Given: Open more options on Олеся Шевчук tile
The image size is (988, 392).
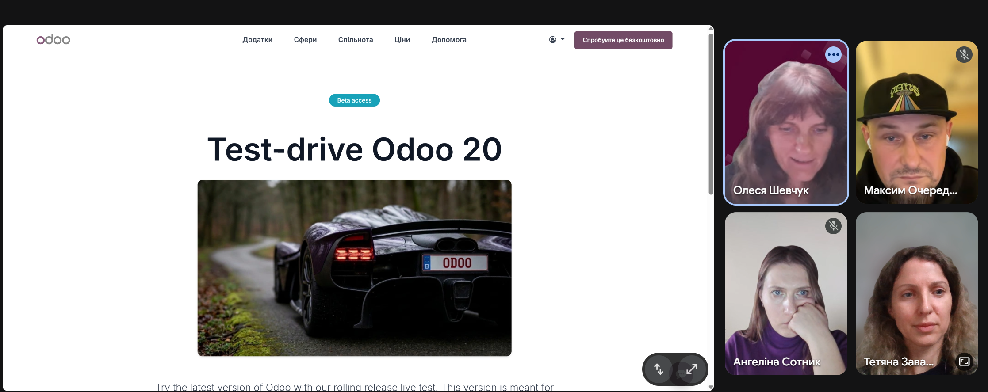Looking at the screenshot, I should click(833, 55).
